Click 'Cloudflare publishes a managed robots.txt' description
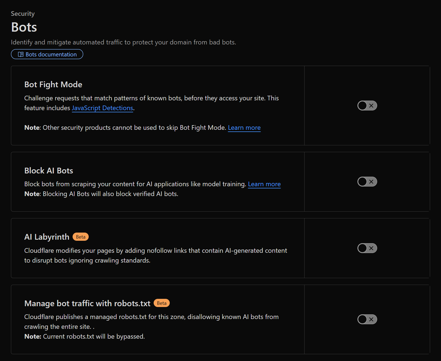 (151, 322)
